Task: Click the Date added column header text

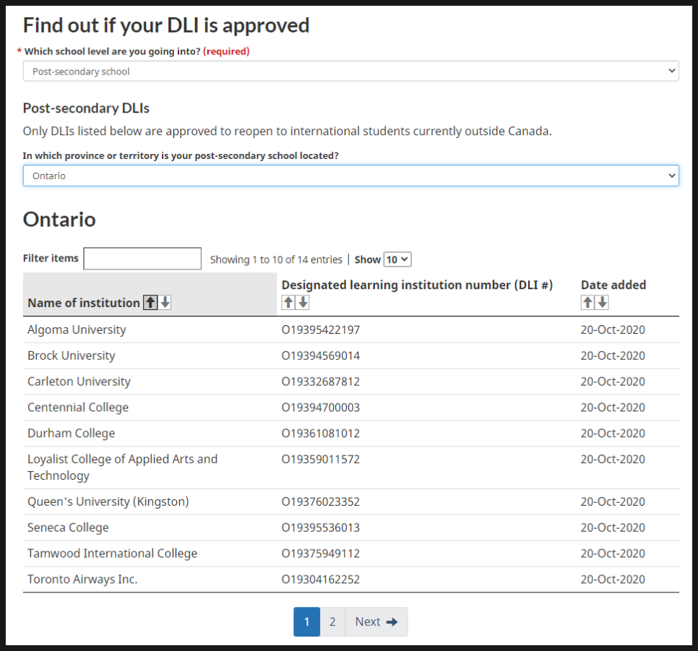Action: pos(613,285)
